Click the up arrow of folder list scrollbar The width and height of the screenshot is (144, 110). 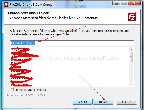pos(131,50)
